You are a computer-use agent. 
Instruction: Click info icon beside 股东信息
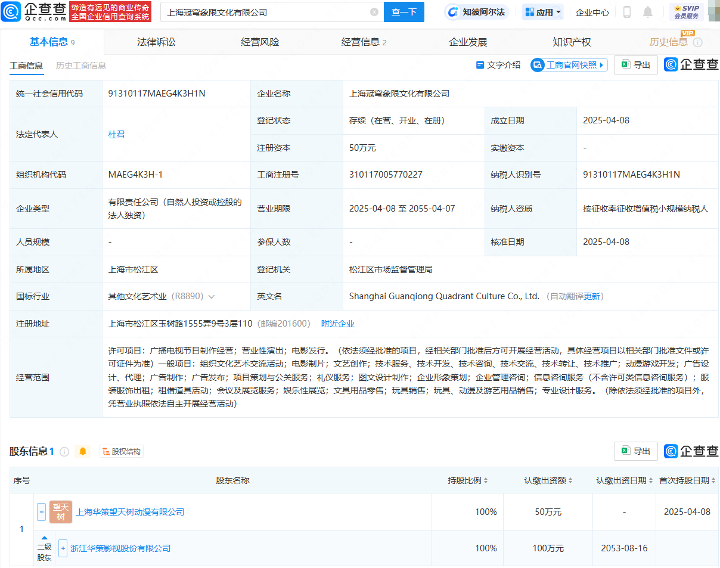(x=64, y=452)
